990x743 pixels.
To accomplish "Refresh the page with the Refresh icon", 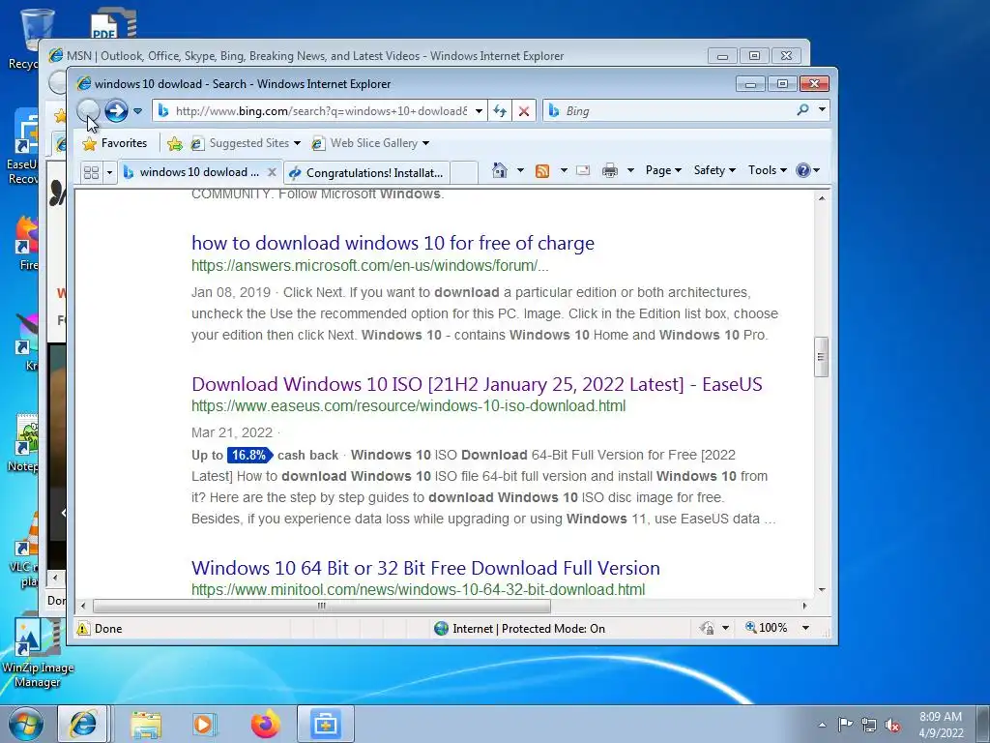I will pyautogui.click(x=500, y=111).
